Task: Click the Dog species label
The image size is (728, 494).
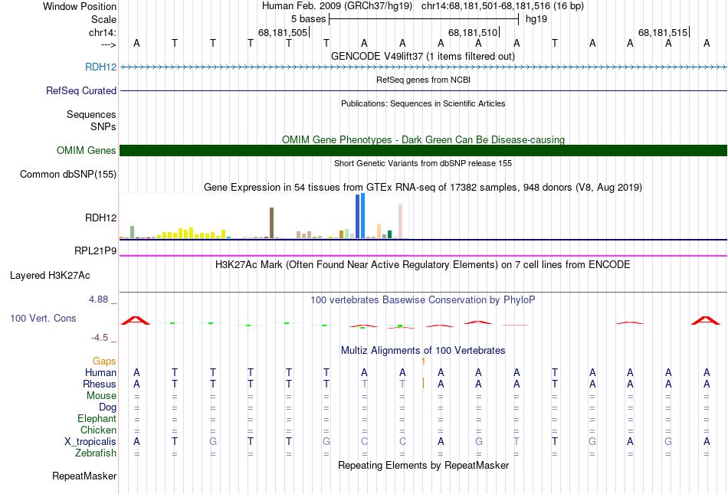Action: pos(108,407)
